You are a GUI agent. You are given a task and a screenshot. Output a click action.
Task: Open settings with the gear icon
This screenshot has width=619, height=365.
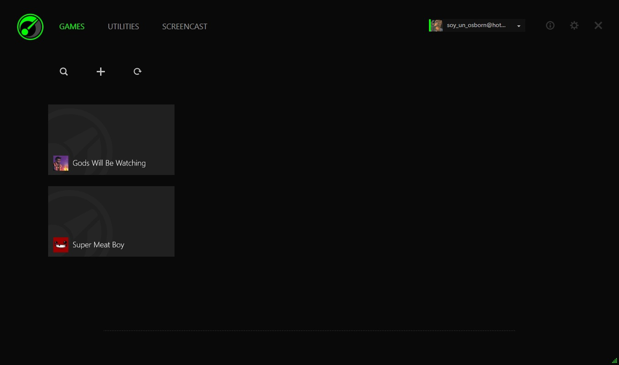[x=574, y=26]
